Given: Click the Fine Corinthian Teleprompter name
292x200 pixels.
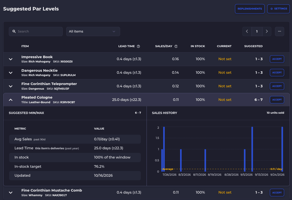Looking at the screenshot, I should (49, 84).
